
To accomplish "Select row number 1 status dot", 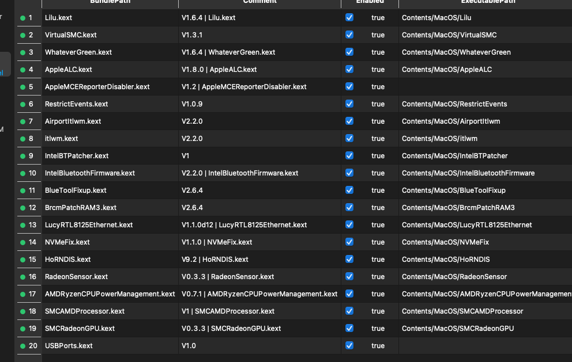I will (x=22, y=18).
